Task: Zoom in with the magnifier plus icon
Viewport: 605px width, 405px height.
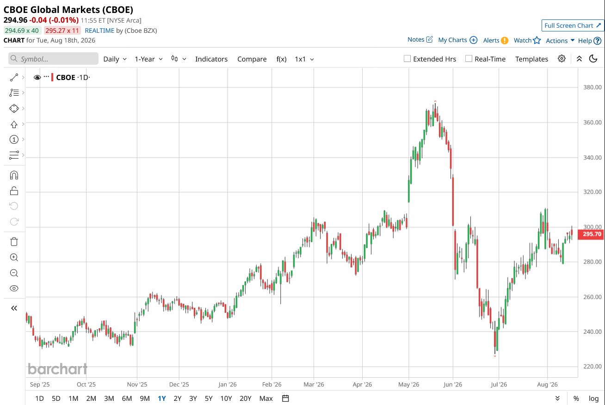Action: [x=14, y=258]
